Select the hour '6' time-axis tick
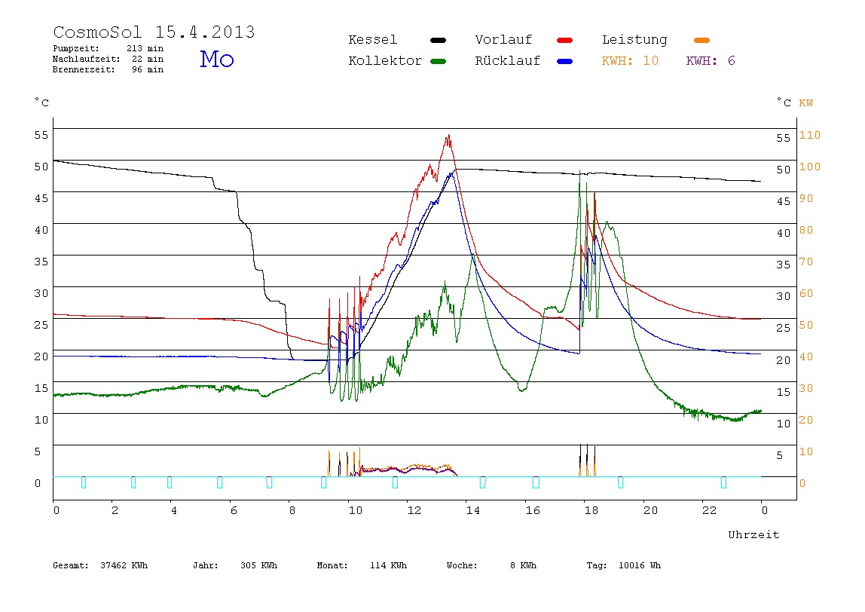 coord(234,510)
